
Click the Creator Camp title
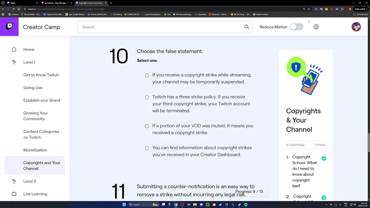pyautogui.click(x=41, y=27)
